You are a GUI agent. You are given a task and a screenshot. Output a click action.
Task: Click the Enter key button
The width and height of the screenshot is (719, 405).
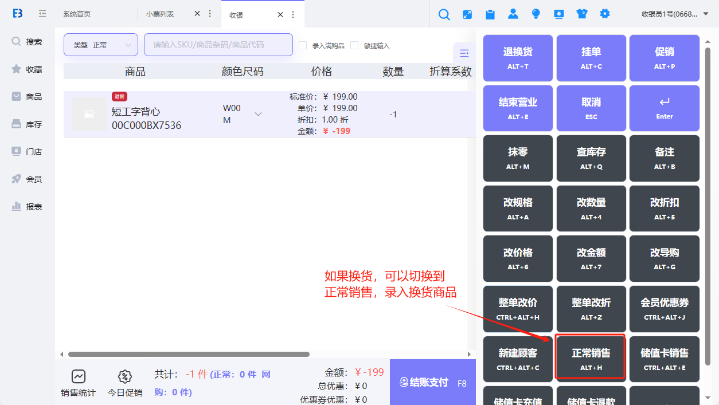(x=665, y=108)
